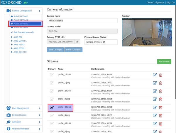Viewport: 176px width, 133px height.
Task: Edit the profile_1 h264 stream
Action: click(155, 75)
